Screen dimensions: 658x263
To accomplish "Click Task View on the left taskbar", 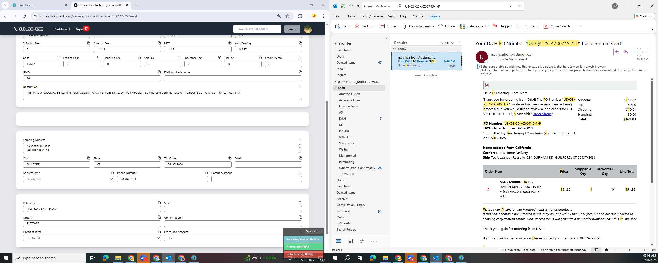I will click(93, 258).
